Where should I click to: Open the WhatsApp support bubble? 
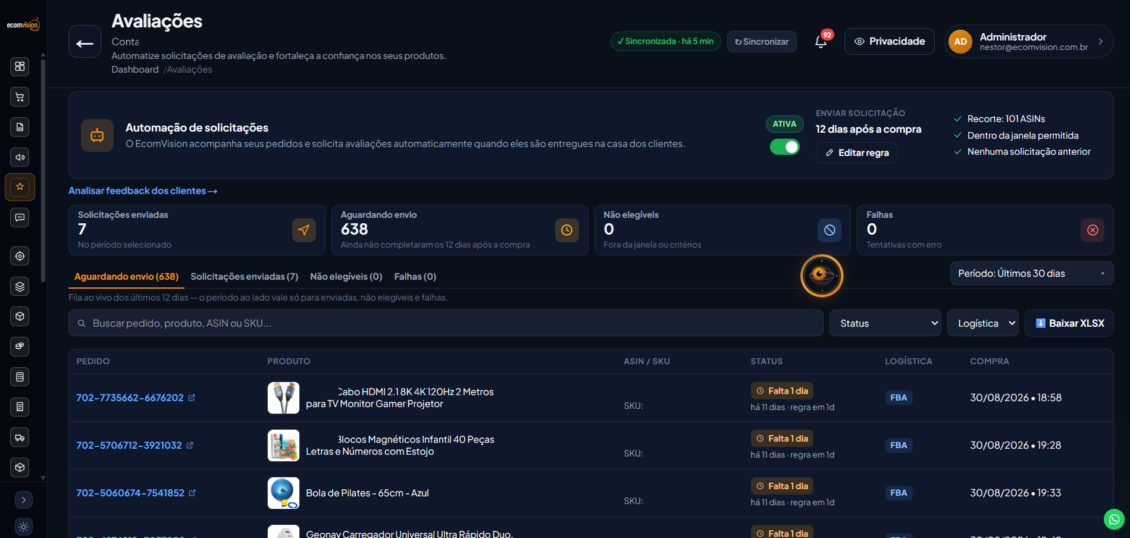1114,519
